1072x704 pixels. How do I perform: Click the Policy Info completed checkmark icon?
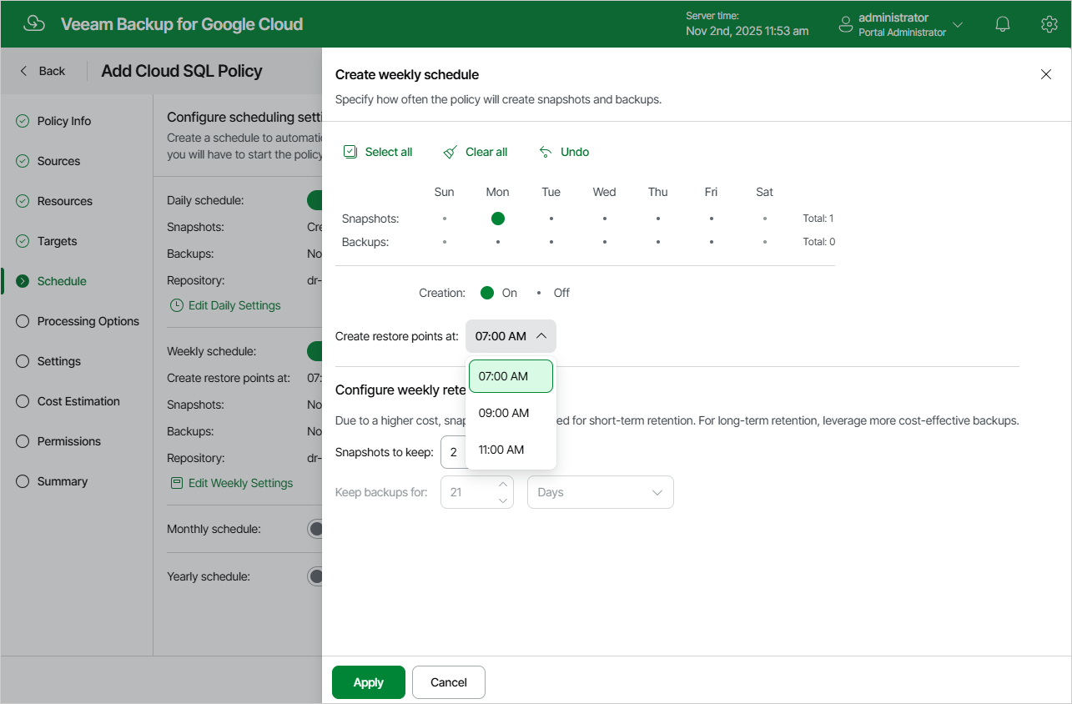pyautogui.click(x=23, y=121)
